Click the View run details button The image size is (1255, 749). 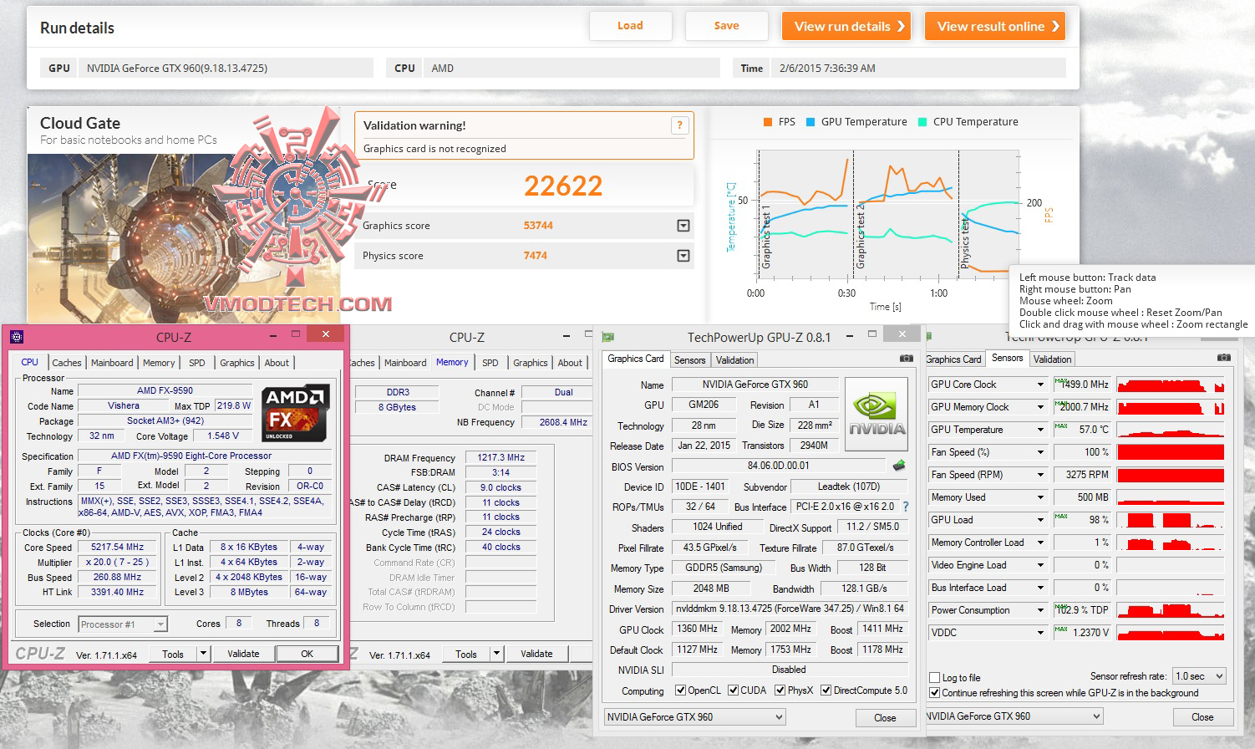846,26
